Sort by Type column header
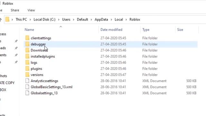206x116 pixels. pos(146,30)
